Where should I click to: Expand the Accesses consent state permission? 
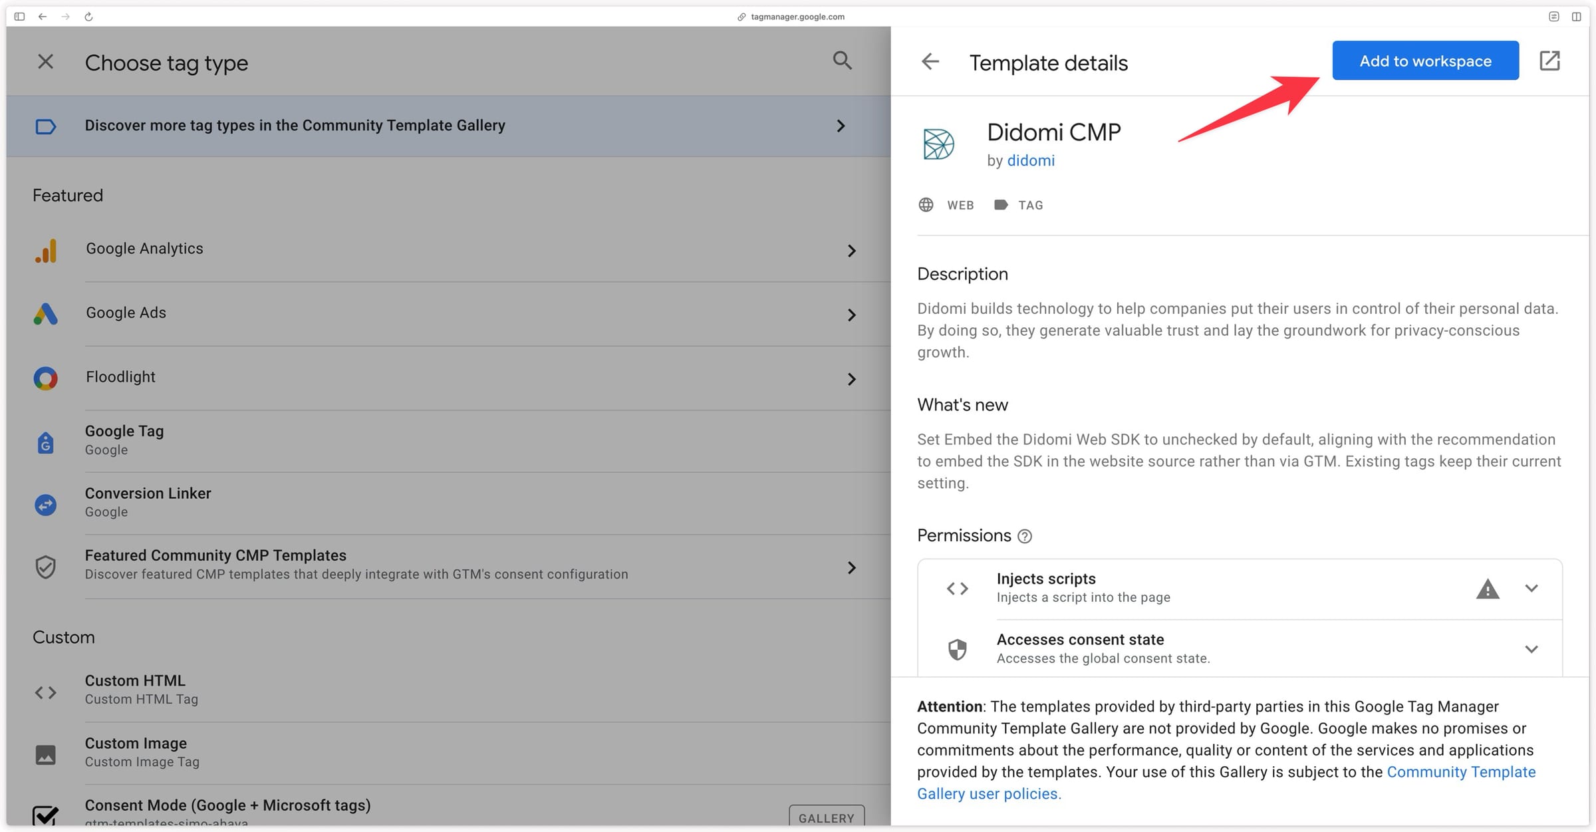click(1531, 649)
